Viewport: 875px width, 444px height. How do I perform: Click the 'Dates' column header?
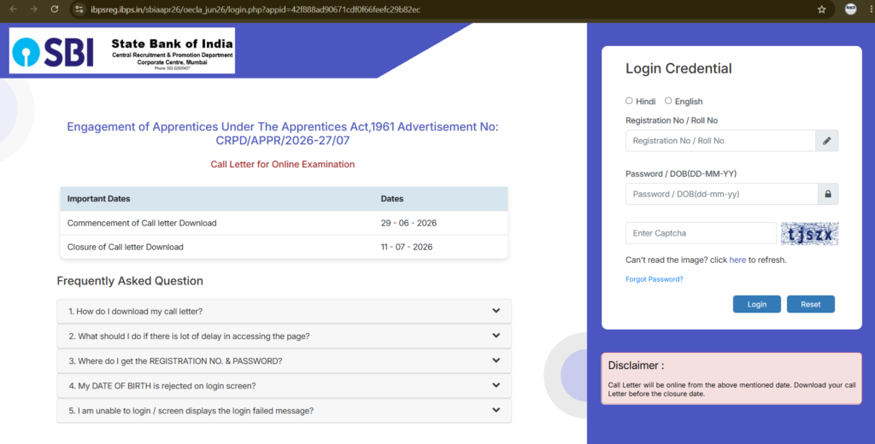[x=391, y=199]
